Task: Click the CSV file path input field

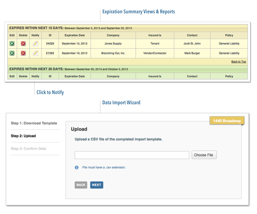Action: point(132,155)
